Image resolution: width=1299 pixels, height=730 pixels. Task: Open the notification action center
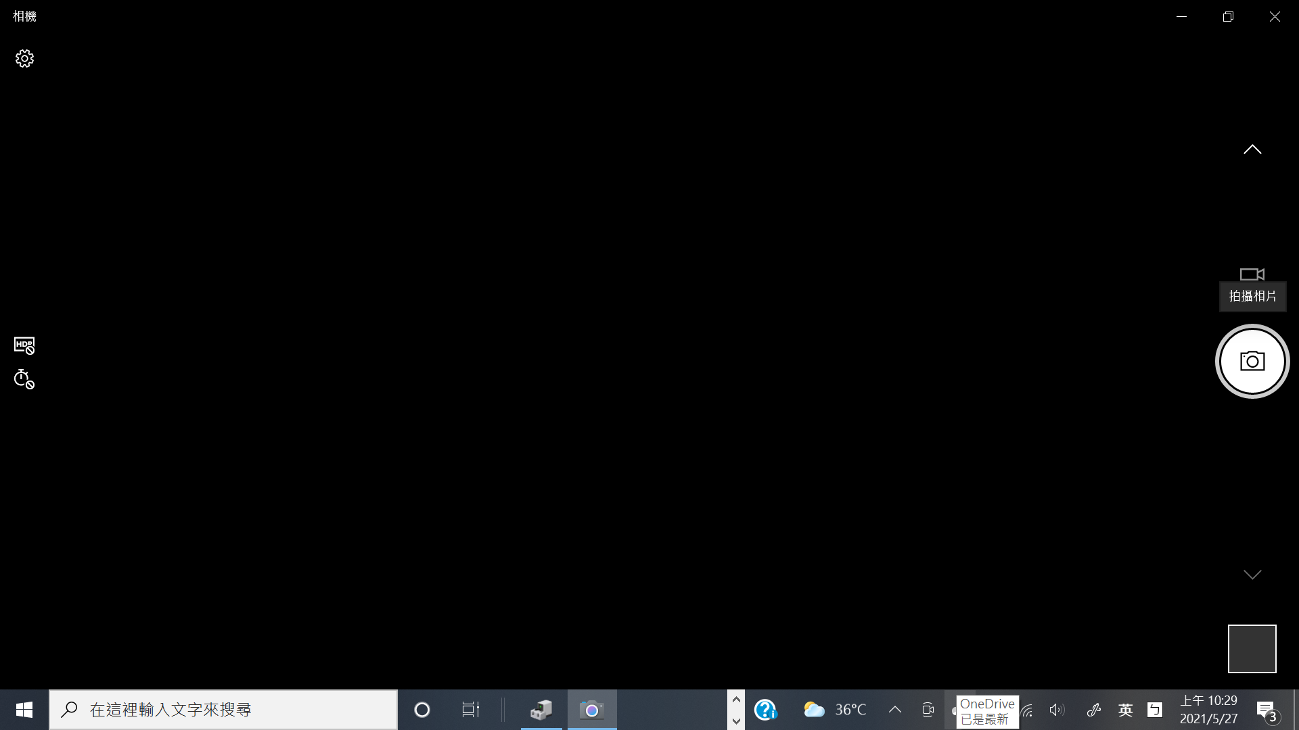tap(1267, 710)
